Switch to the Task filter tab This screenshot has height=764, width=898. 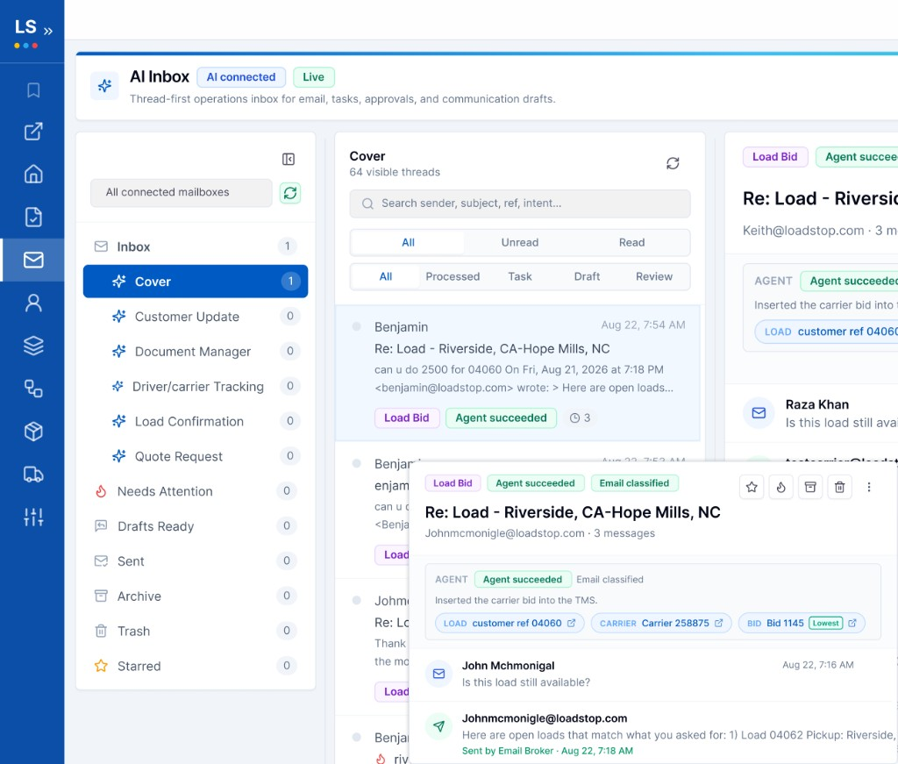(x=519, y=276)
